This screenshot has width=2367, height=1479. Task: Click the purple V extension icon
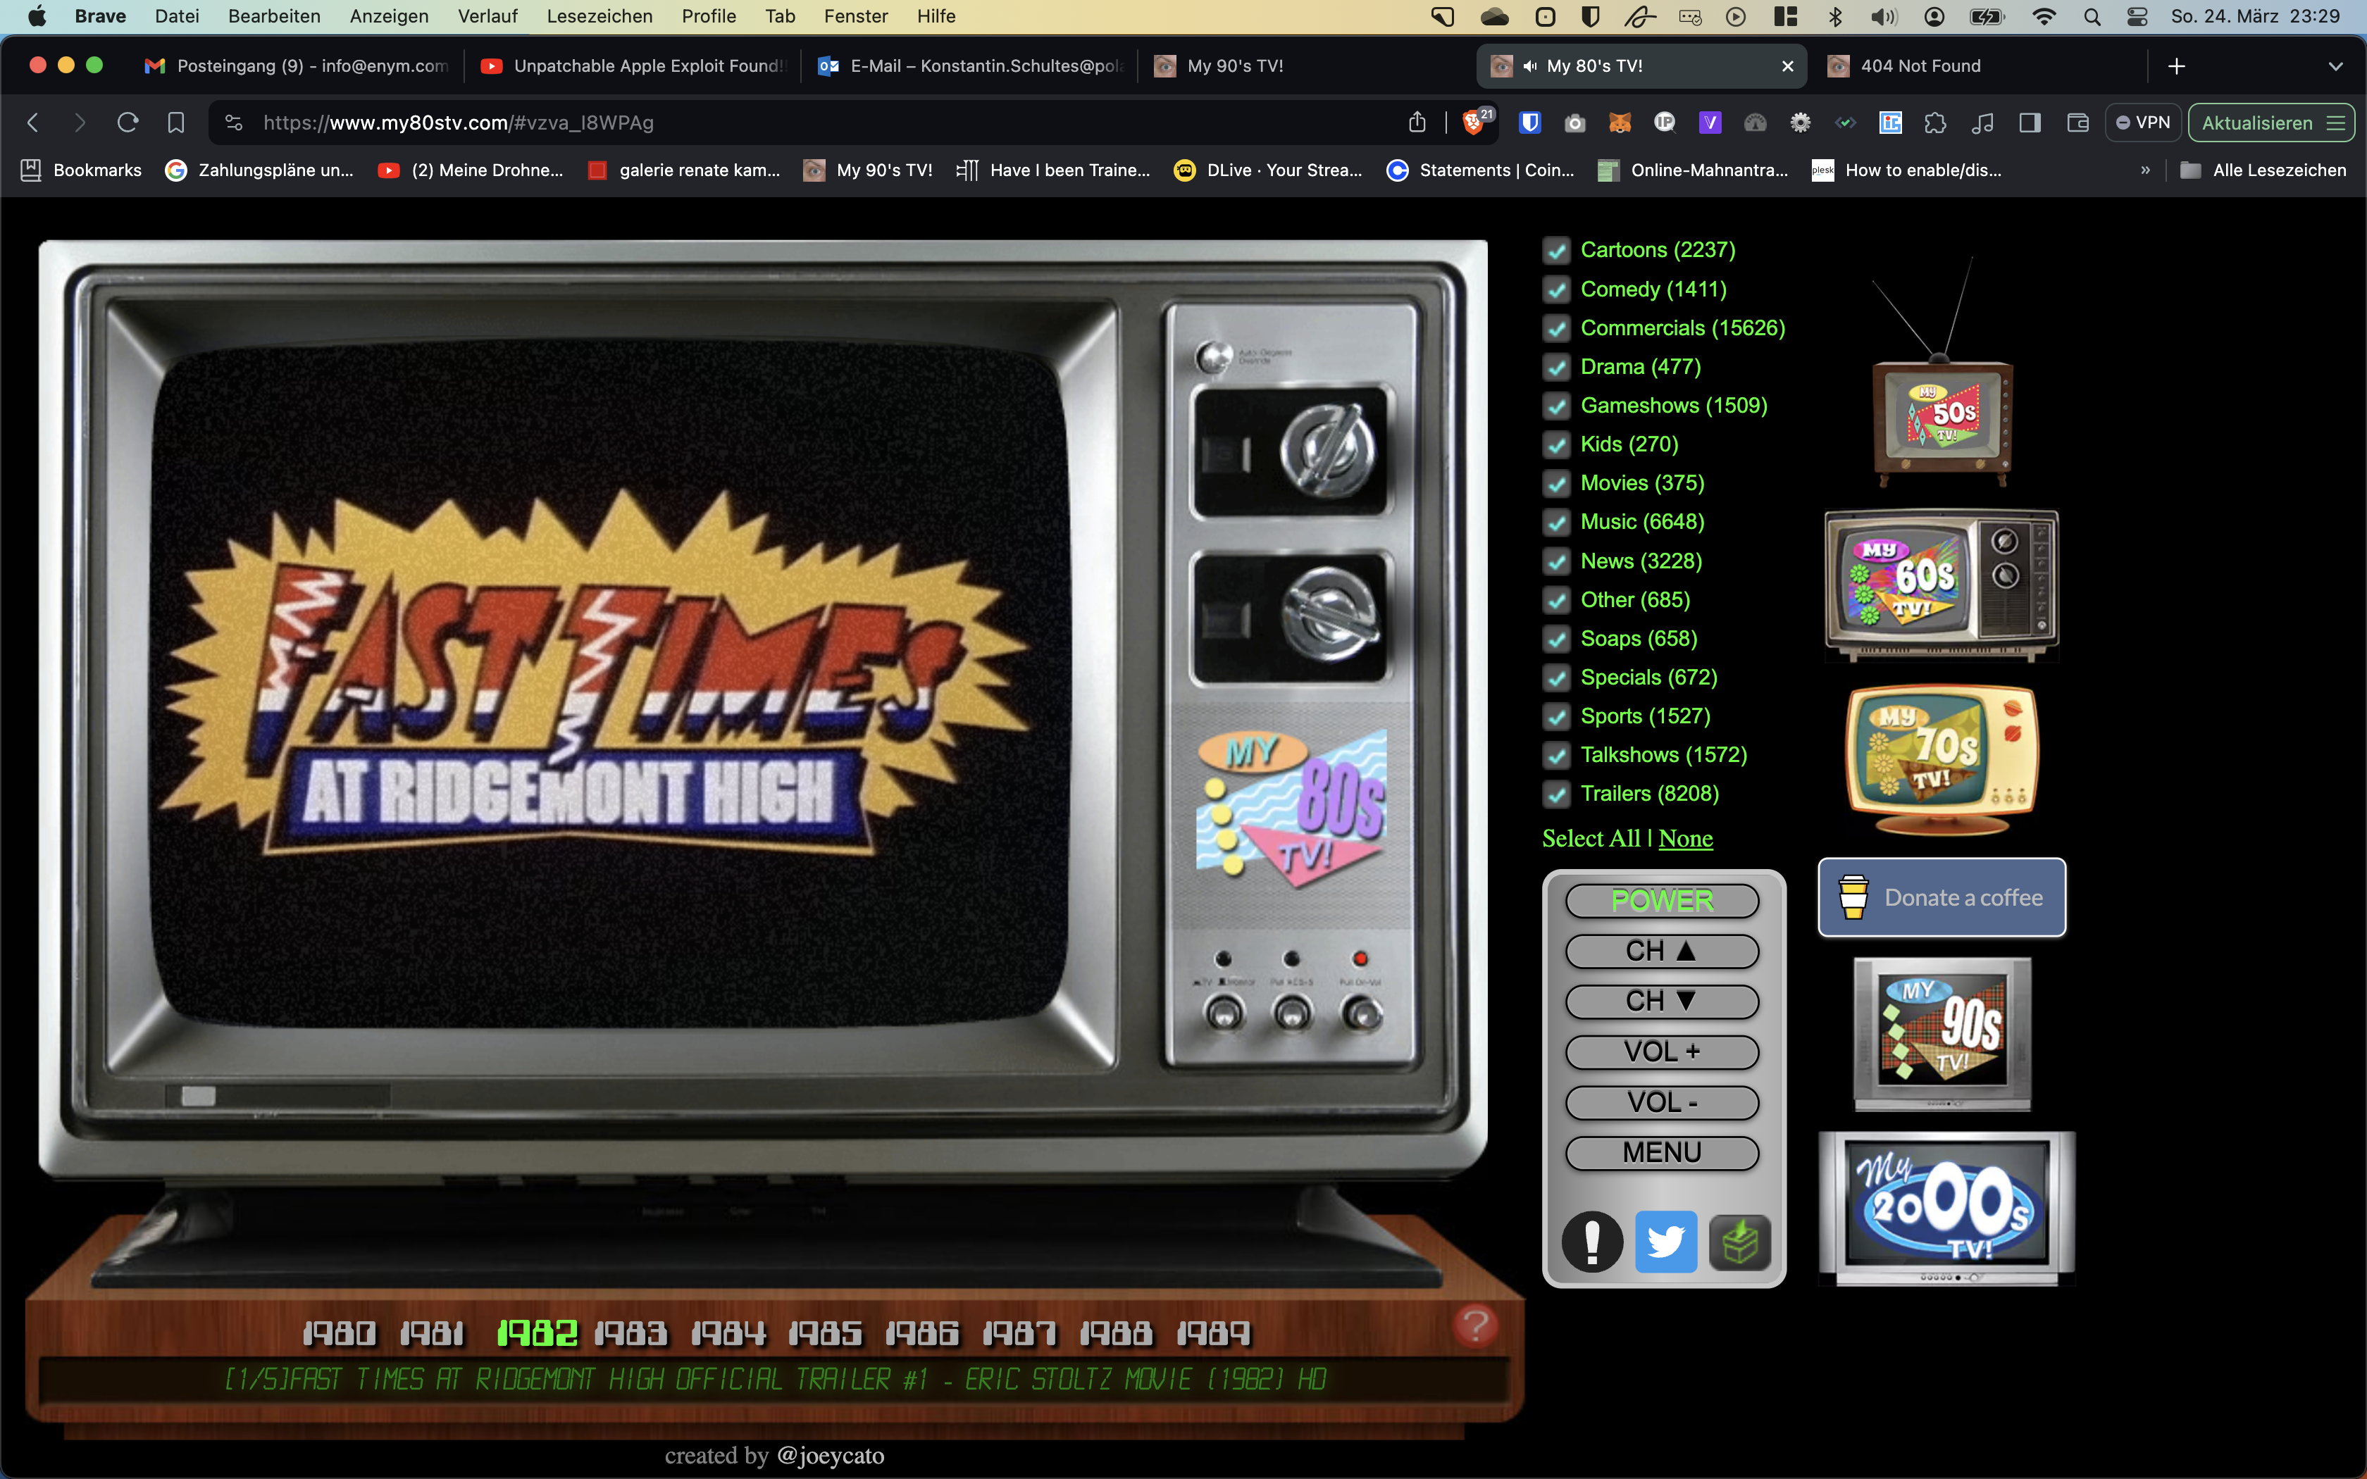click(x=1710, y=123)
